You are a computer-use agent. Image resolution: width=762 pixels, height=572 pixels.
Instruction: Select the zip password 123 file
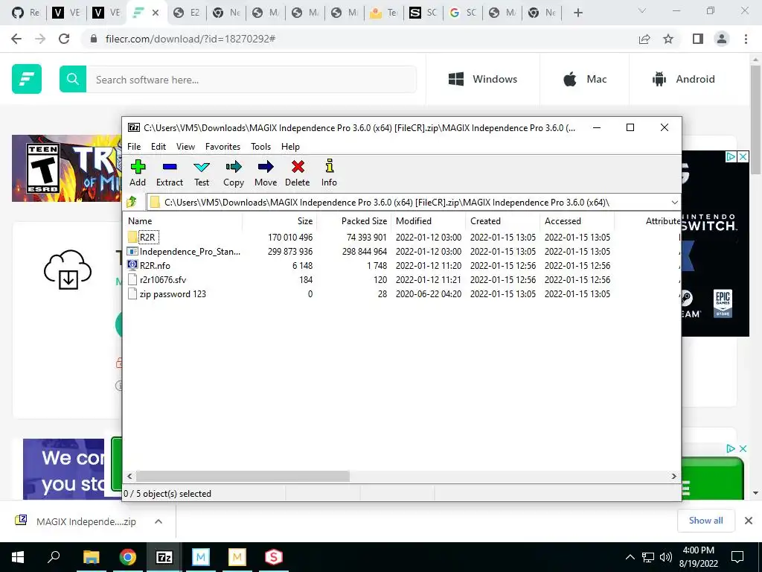pos(167,293)
